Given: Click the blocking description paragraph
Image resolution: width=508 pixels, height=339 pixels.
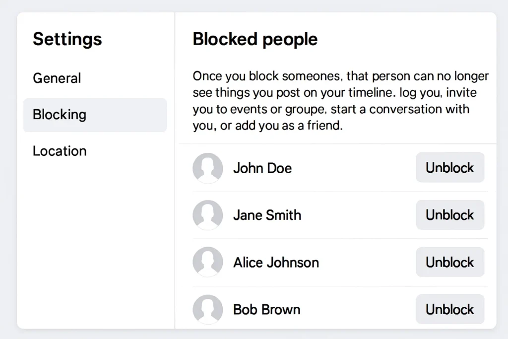Looking at the screenshot, I should [340, 101].
